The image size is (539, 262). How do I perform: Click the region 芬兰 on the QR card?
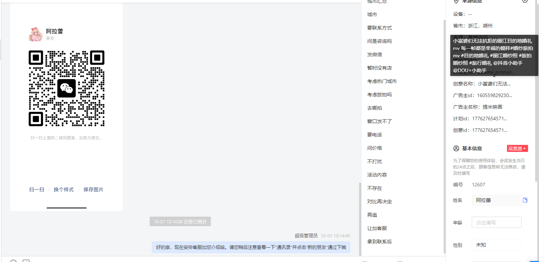[50, 38]
